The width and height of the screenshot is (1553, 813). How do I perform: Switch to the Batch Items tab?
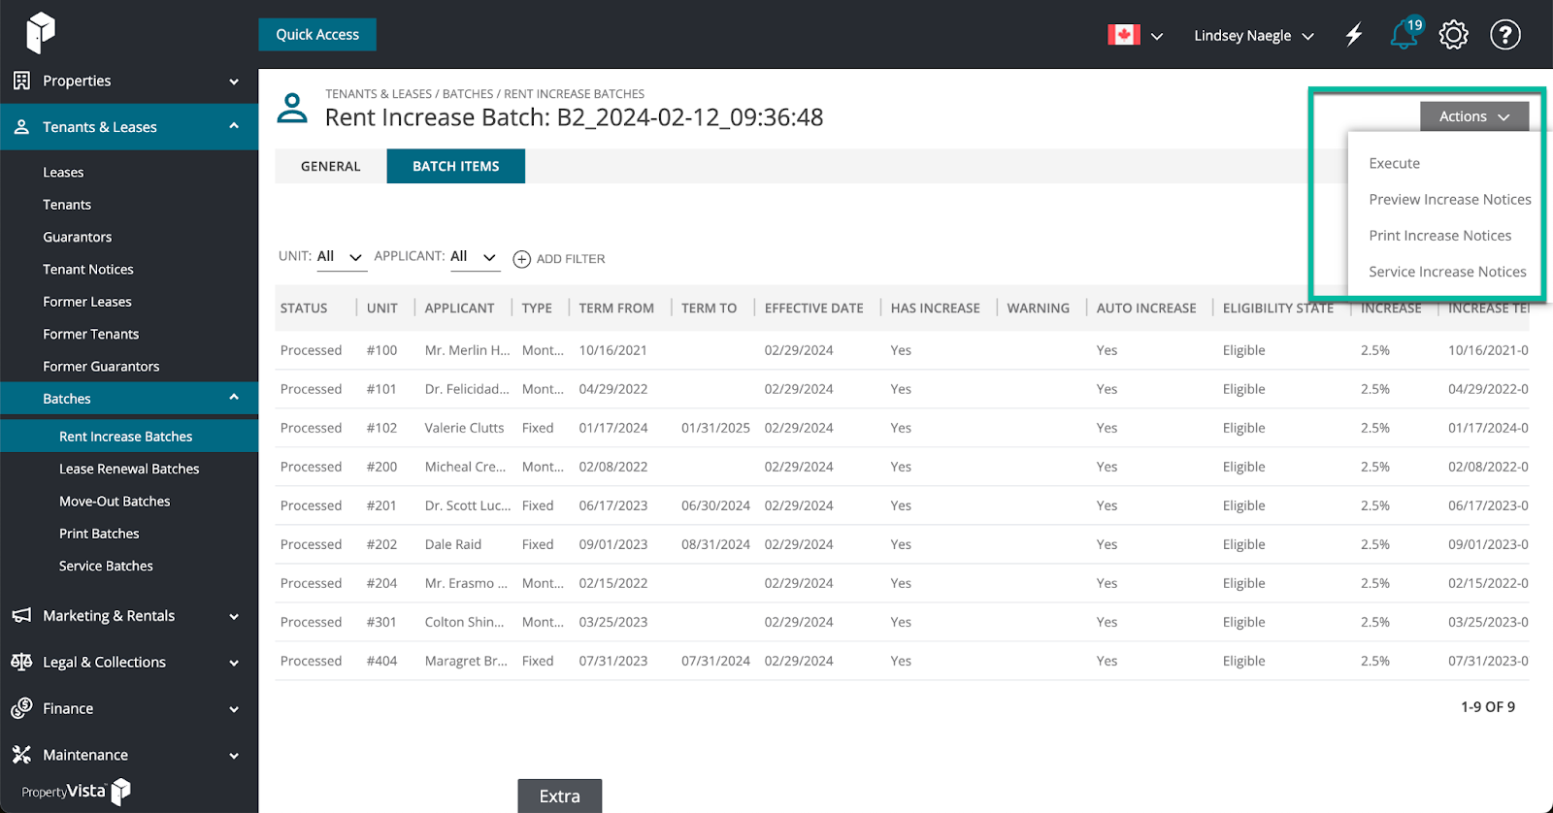(x=456, y=166)
